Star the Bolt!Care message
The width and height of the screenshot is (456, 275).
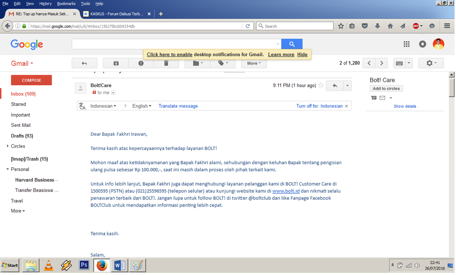(x=321, y=85)
